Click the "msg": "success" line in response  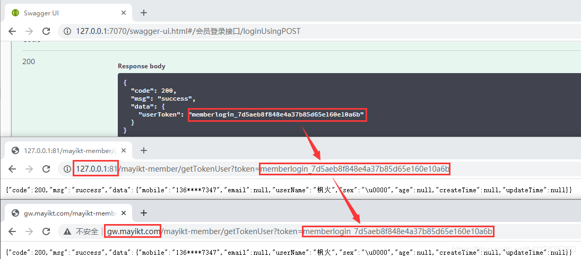pos(163,99)
